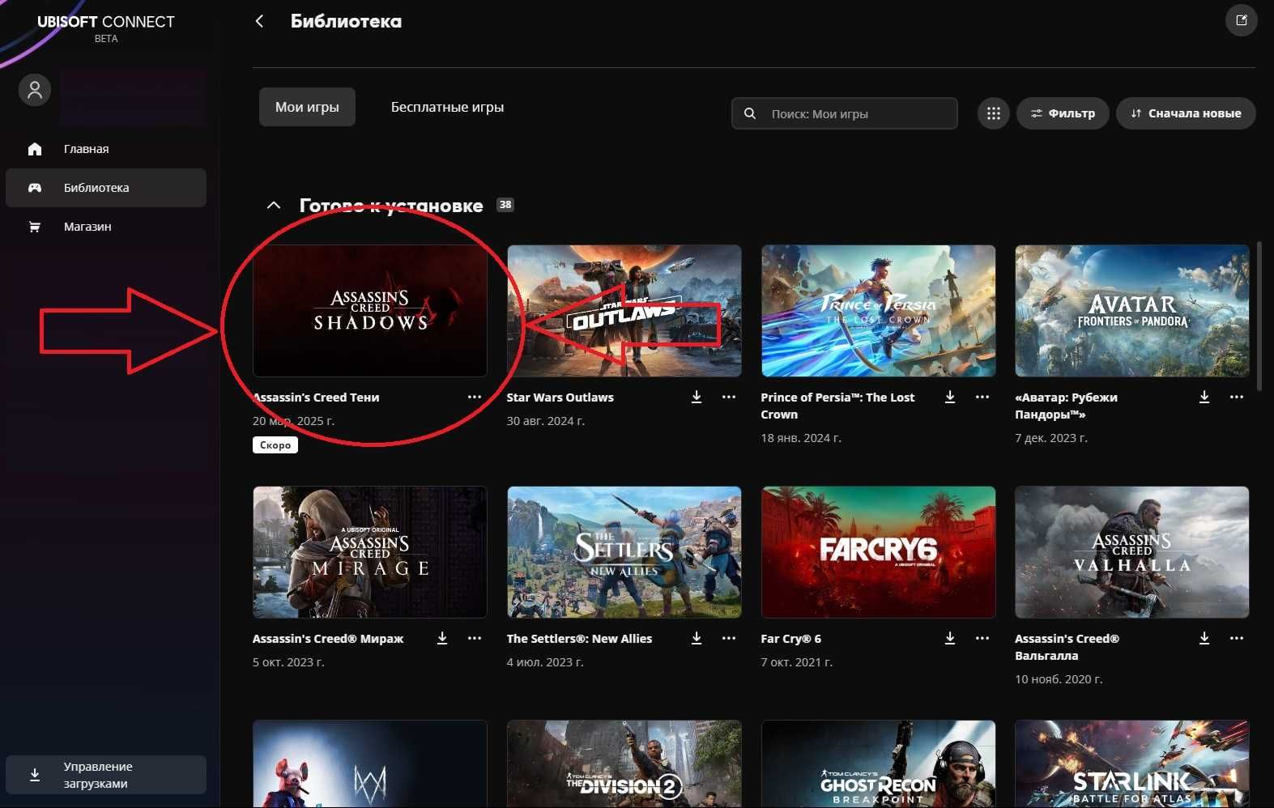Click the library vertical scrollbar

click(x=1259, y=316)
